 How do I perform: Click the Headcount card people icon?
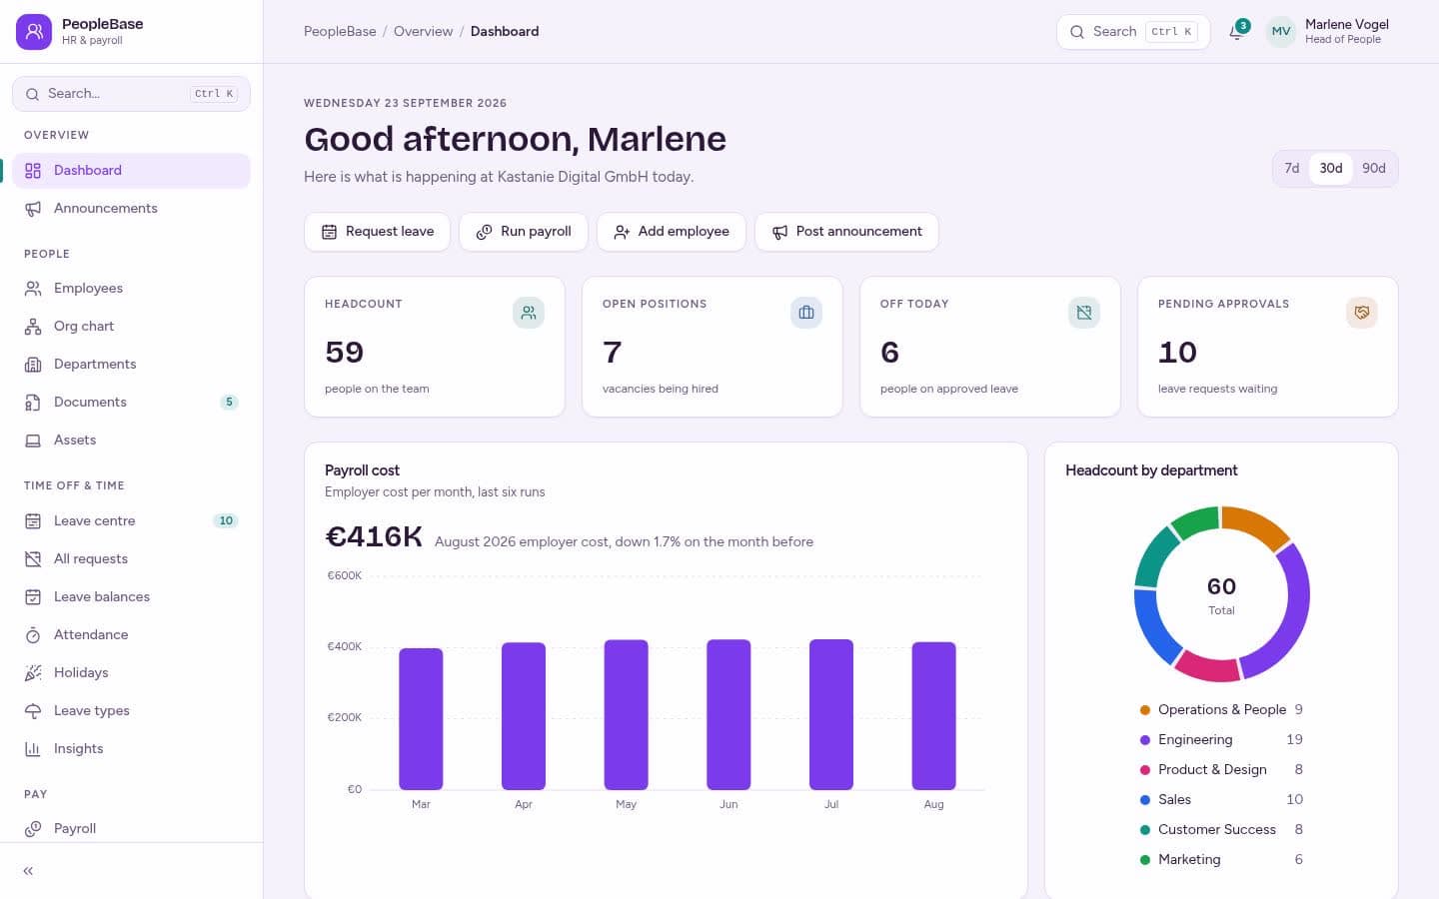(x=529, y=313)
